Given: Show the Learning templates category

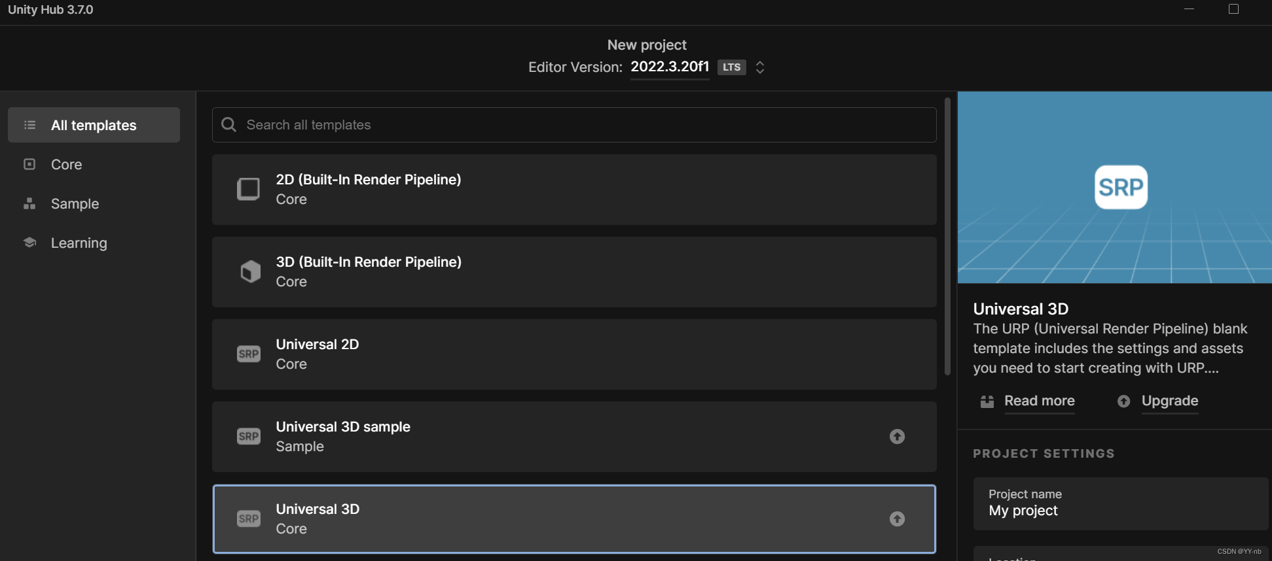Looking at the screenshot, I should point(79,243).
